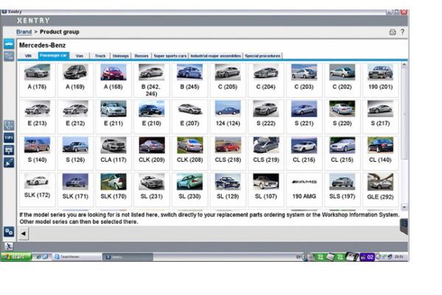Choose the E (211) model series
Viewport: 442px width, 295px height.
point(113,116)
